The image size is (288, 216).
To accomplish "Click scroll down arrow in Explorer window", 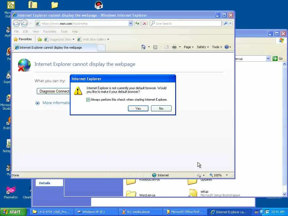I will [284, 194].
